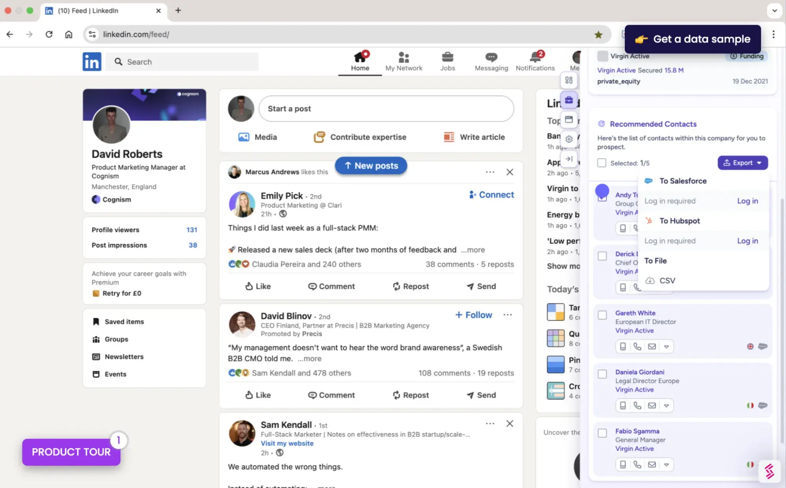Like Emily Pick's post
786x488 pixels.
[258, 286]
